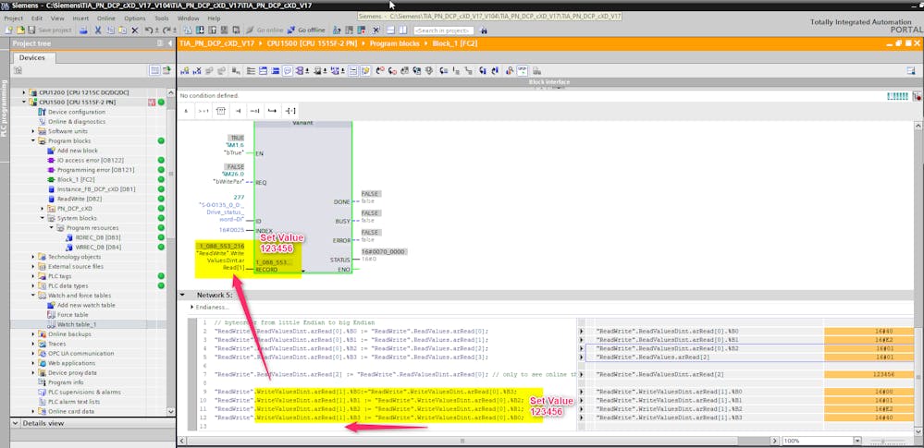Select Watch table_1 in project tree
The image size is (924, 448).
pos(77,324)
